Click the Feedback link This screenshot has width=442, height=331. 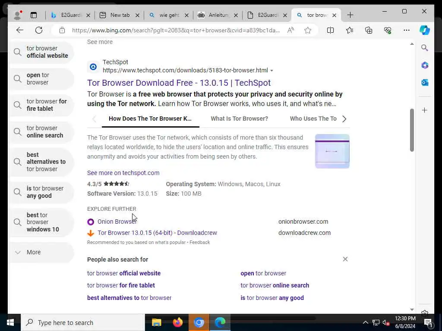click(x=199, y=242)
